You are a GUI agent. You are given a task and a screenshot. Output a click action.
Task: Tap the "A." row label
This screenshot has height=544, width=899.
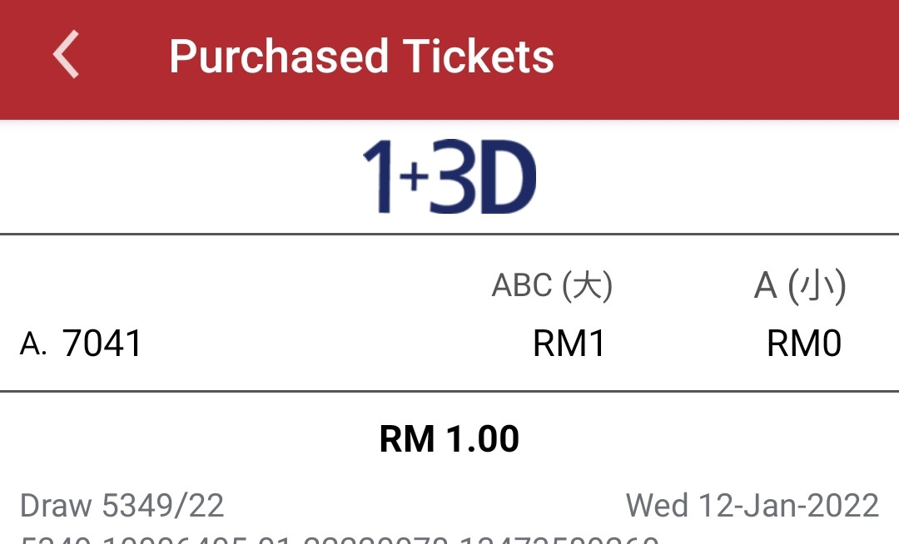point(33,344)
